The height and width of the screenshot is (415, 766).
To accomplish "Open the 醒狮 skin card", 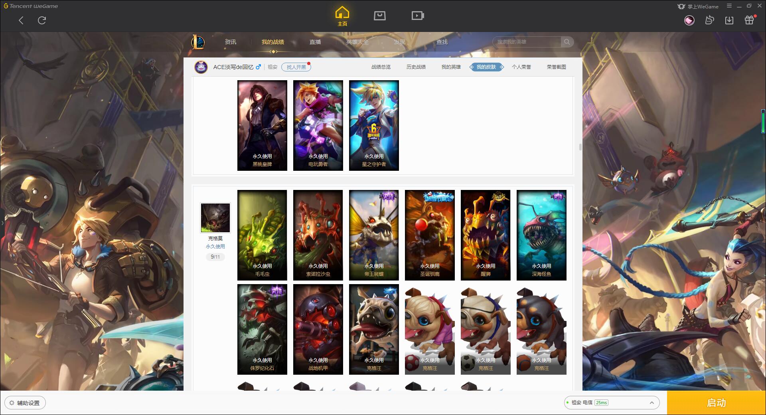I will coord(486,235).
